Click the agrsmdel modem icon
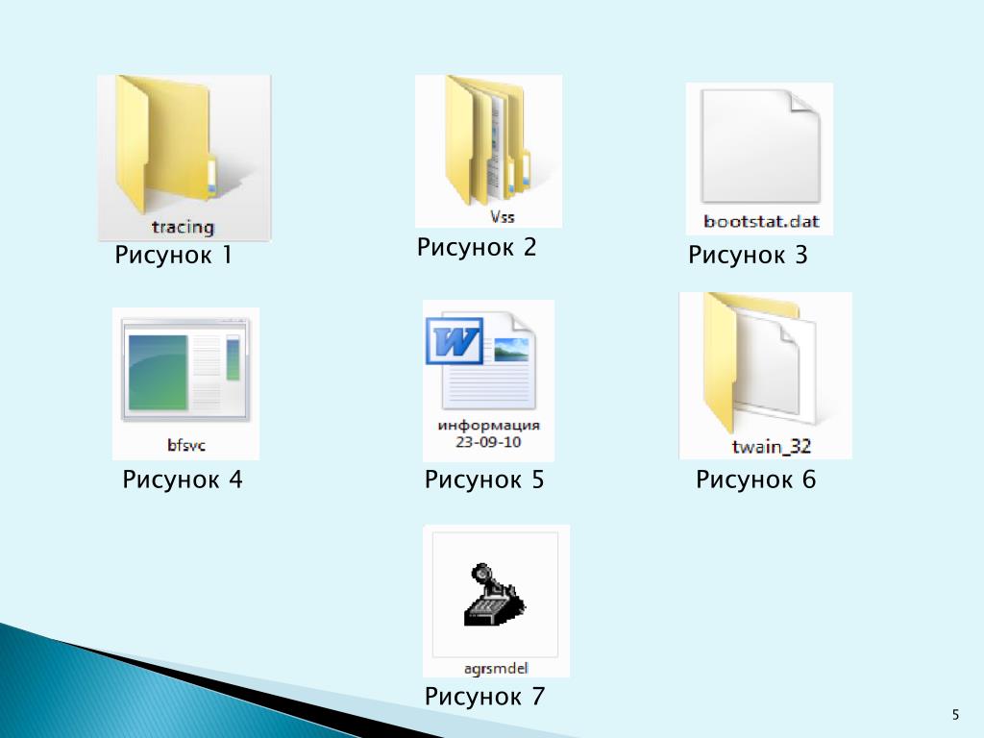 tap(496, 594)
